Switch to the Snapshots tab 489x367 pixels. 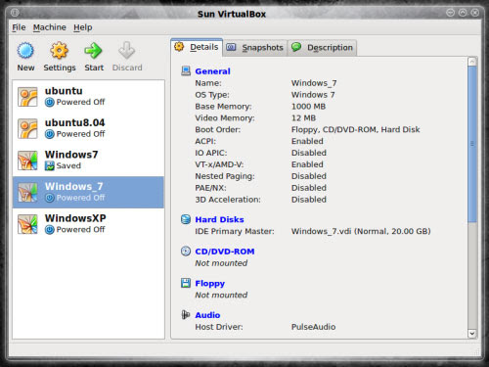click(255, 48)
